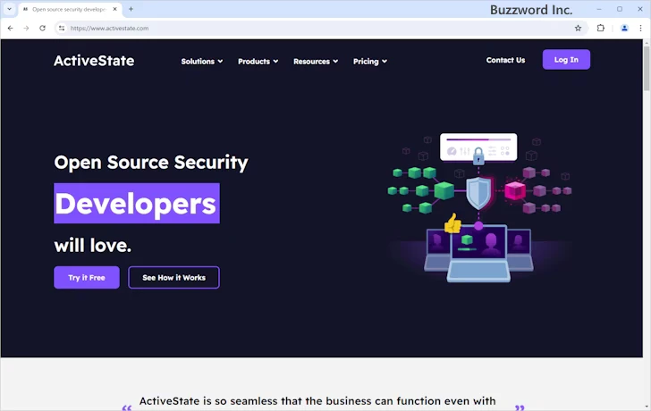Open a new browser tab

click(131, 9)
